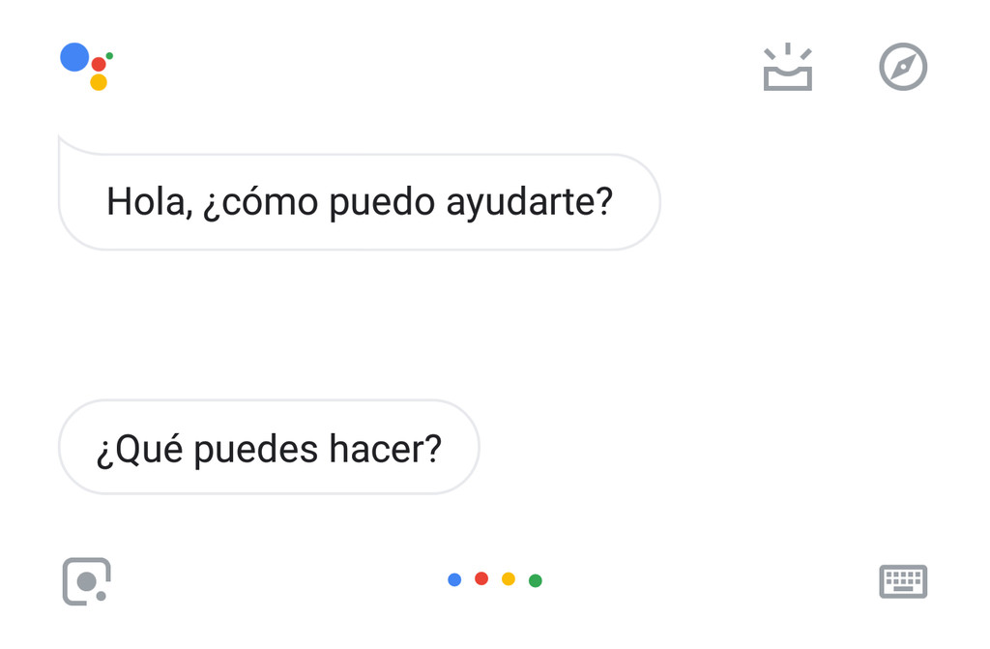Click the yellow circle in Assistant logo
Screen dimensions: 990x649
(99, 82)
